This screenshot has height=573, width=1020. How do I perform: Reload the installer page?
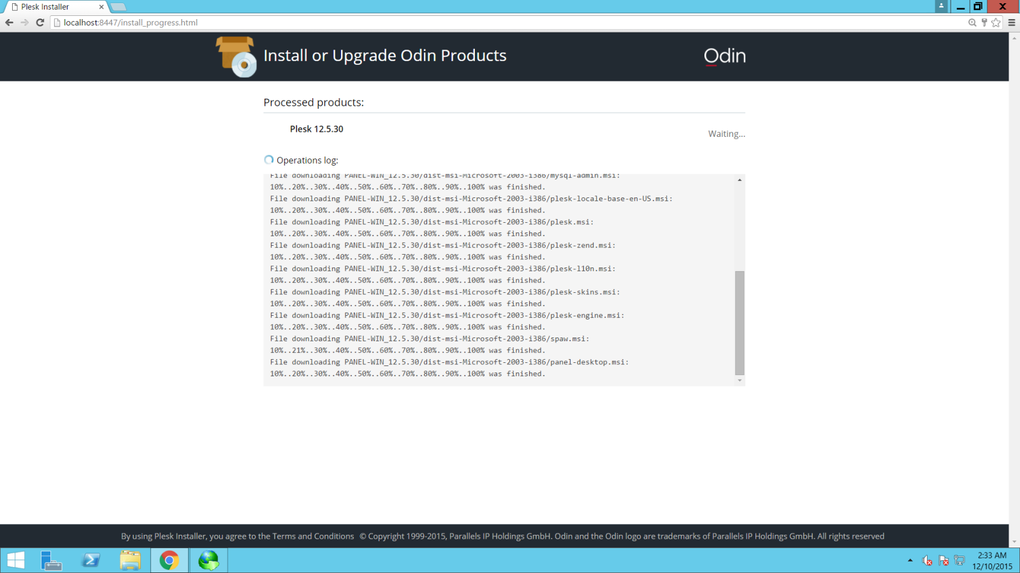click(40, 22)
